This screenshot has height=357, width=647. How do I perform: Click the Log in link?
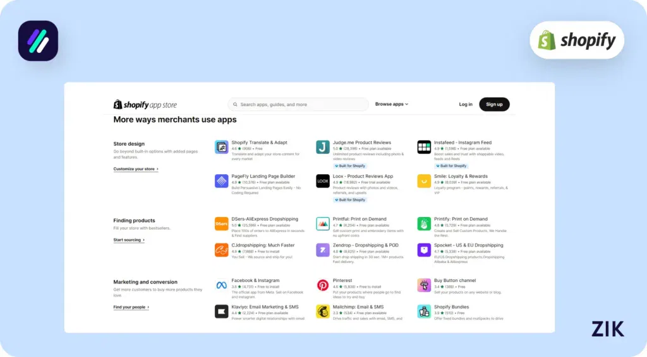point(466,105)
